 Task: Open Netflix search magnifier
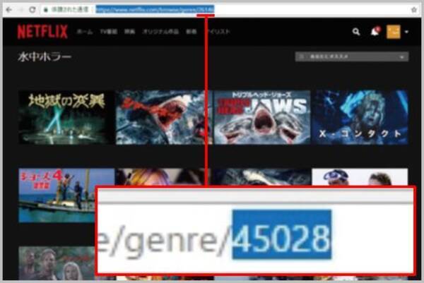pos(356,32)
